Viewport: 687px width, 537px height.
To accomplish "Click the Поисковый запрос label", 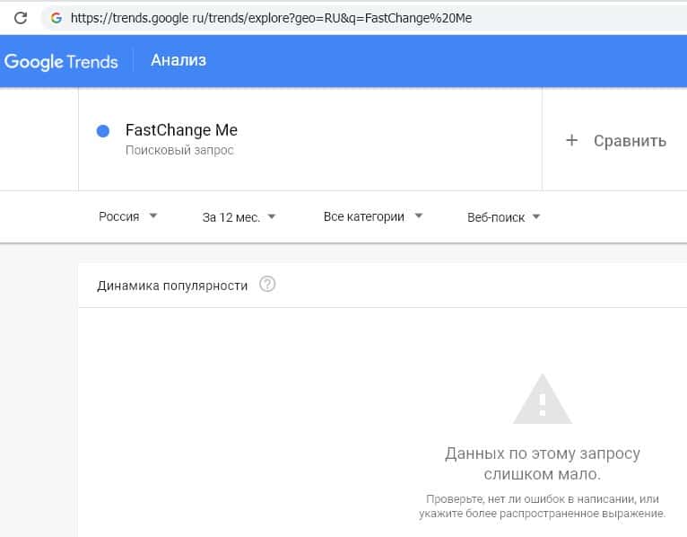I will 179,150.
